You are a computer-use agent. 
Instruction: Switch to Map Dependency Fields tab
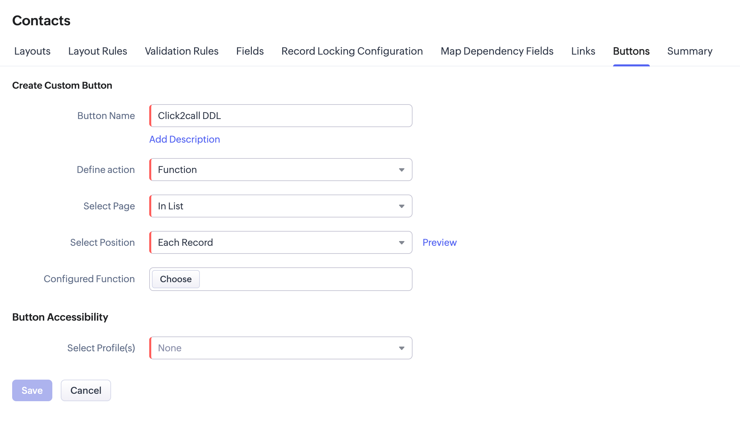pyautogui.click(x=497, y=51)
